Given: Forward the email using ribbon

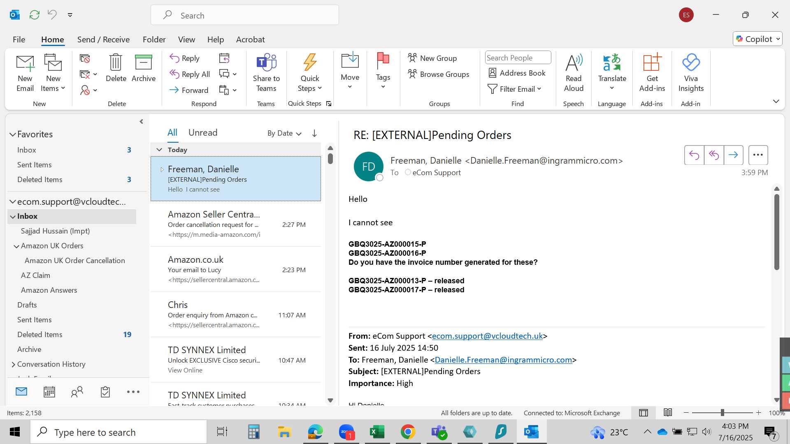Looking at the screenshot, I should (189, 90).
